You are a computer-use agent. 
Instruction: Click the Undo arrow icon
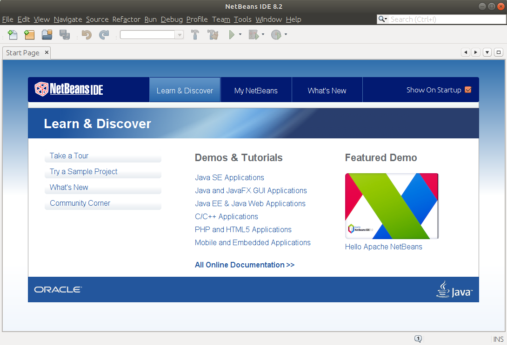point(87,34)
